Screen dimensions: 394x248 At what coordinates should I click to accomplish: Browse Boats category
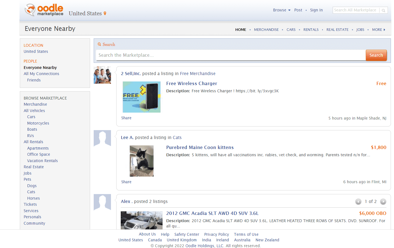pyautogui.click(x=32, y=129)
